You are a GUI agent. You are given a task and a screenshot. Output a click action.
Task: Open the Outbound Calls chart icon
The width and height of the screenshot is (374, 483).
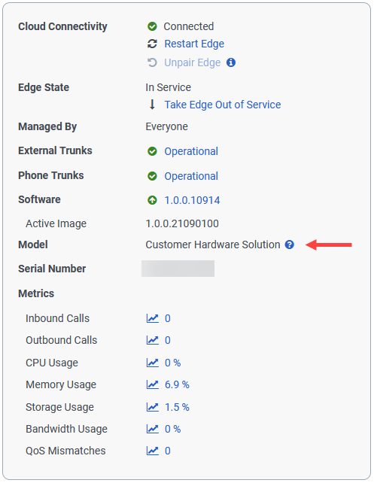(153, 340)
